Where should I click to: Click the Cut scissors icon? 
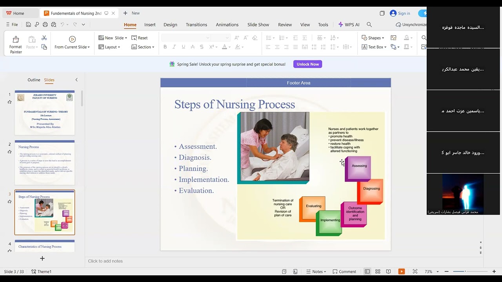click(44, 38)
